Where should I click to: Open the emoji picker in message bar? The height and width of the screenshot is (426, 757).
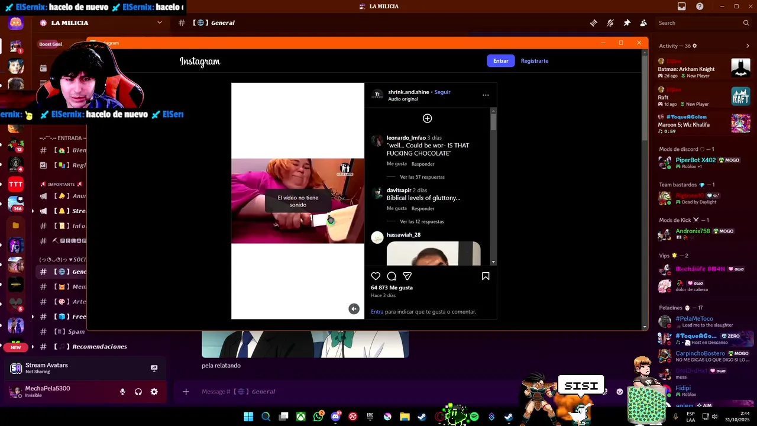tap(620, 392)
